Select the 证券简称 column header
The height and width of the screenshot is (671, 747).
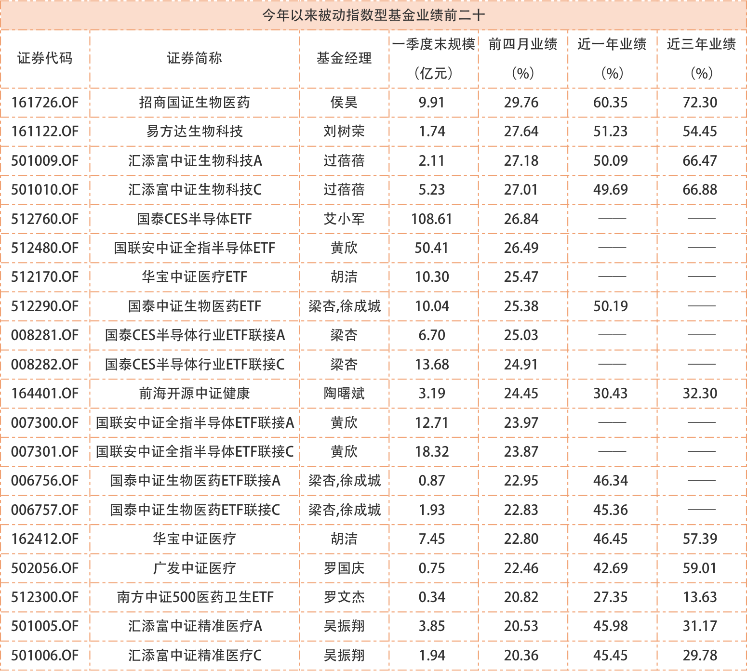coord(194,58)
